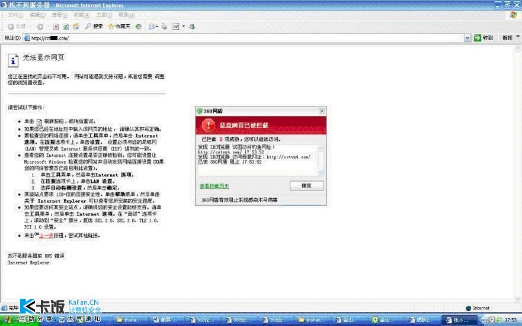522x326 pixels.
Task: Click the 转到 Go button
Action: pyautogui.click(x=483, y=38)
